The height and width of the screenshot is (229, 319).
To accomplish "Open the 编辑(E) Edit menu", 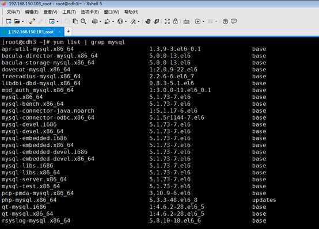I will [32, 12].
